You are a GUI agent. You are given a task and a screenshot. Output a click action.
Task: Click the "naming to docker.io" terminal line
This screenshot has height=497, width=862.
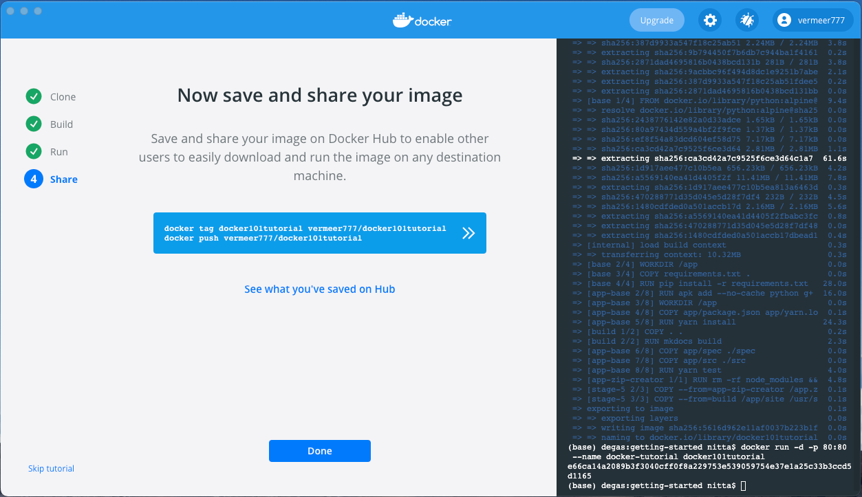(702, 437)
